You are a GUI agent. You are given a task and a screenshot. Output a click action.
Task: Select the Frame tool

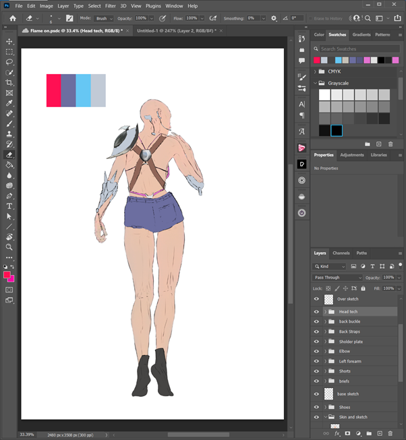pos(9,93)
